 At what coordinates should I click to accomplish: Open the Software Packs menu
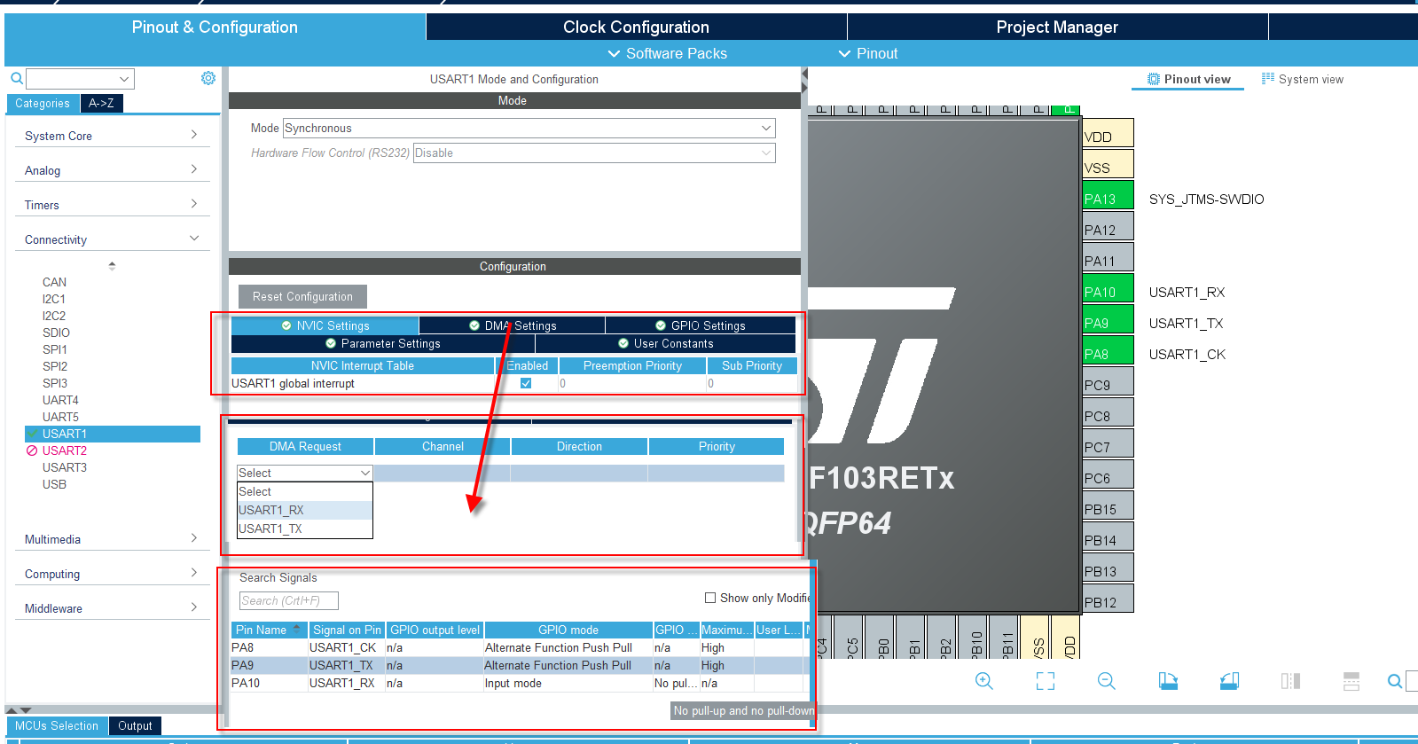(x=667, y=53)
